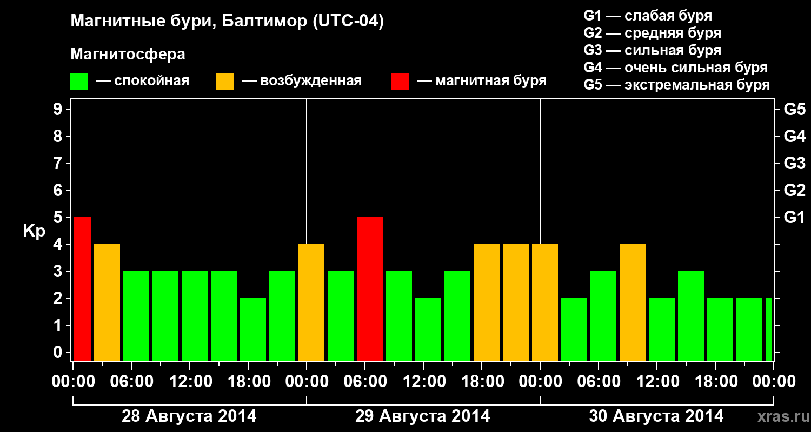The width and height of the screenshot is (811, 432).
Task: Click the 'G2 — средняя буря' legend entry
Action: (x=652, y=33)
